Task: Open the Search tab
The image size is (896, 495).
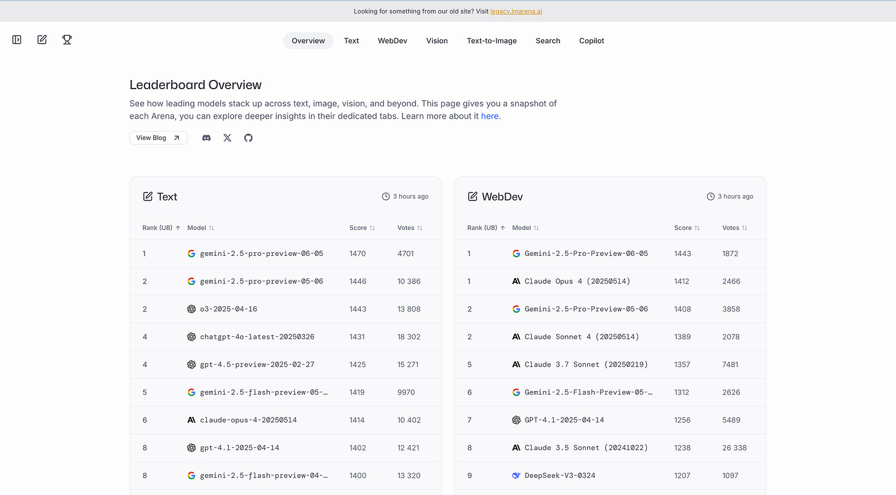Action: click(x=548, y=41)
